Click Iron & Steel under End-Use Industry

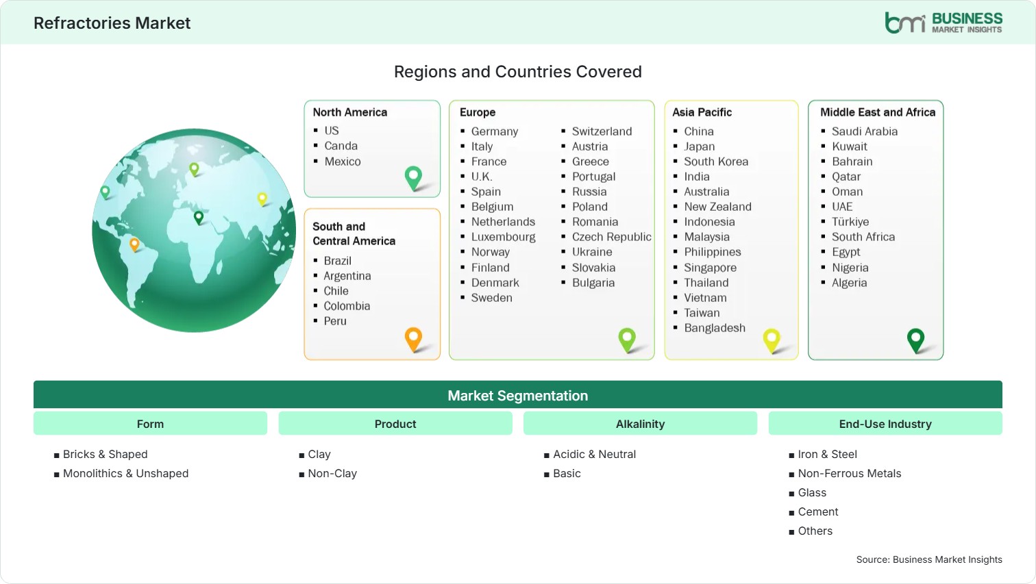[828, 455]
